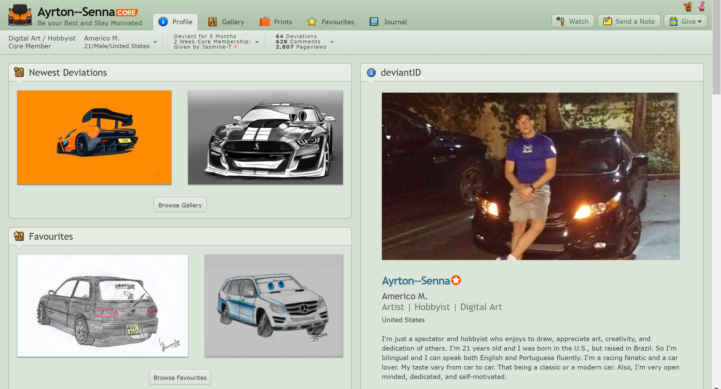Viewport: 721px width, 389px height.
Task: Click 'Digital Art / Hobbyist' text
Action: point(42,38)
